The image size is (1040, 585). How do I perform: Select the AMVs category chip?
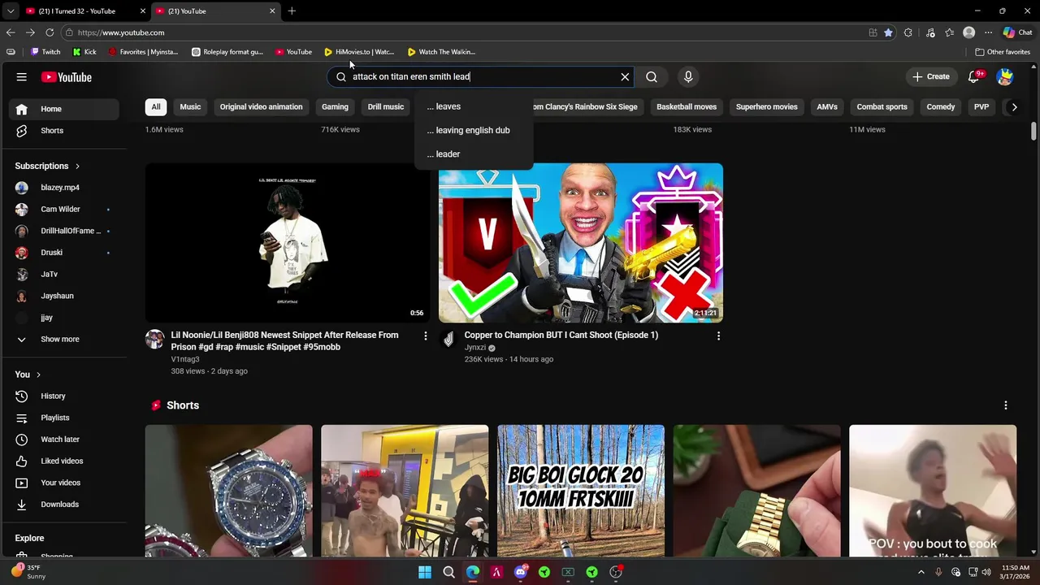(827, 106)
